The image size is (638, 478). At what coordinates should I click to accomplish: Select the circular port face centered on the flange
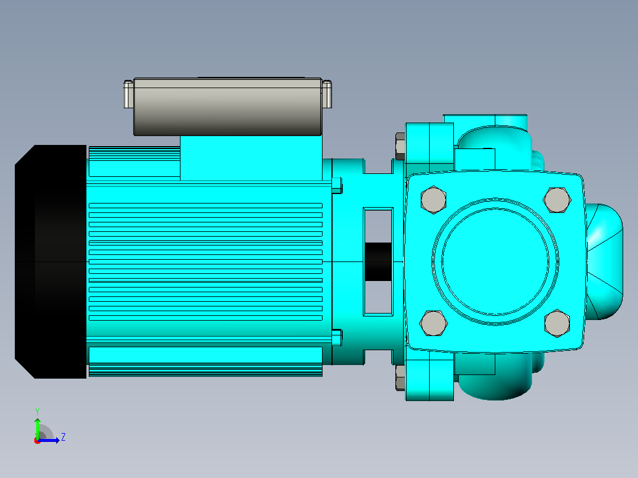point(495,261)
